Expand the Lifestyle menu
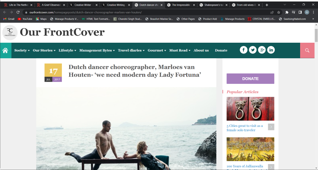This screenshot has width=318, height=170. (67, 50)
